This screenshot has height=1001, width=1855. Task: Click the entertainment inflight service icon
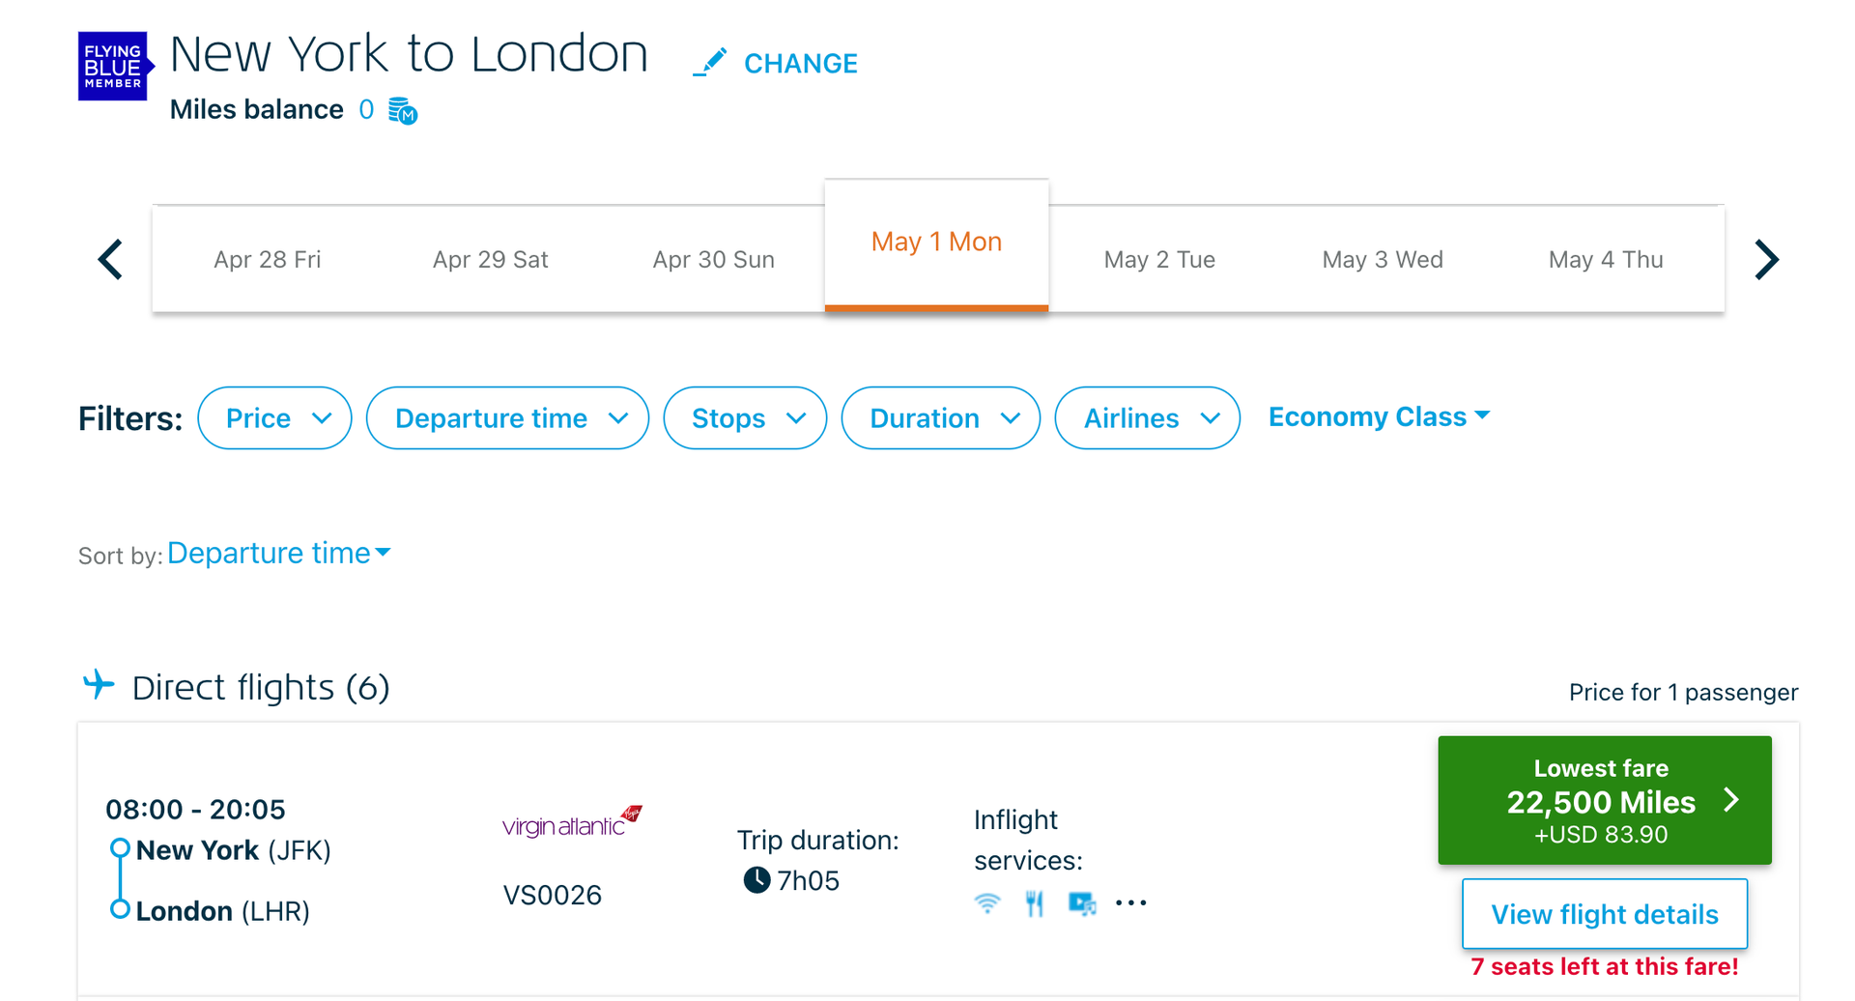pyautogui.click(x=1082, y=902)
